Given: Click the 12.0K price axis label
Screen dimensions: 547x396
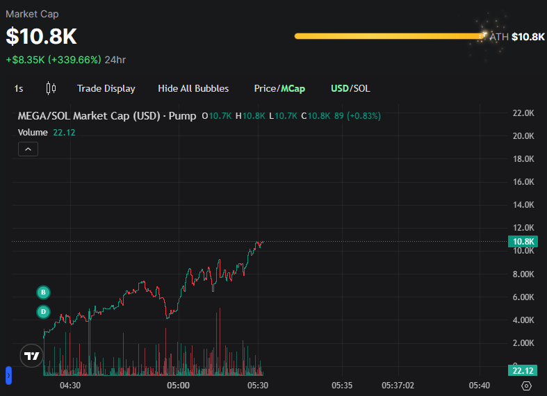Looking at the screenshot, I should [x=523, y=228].
